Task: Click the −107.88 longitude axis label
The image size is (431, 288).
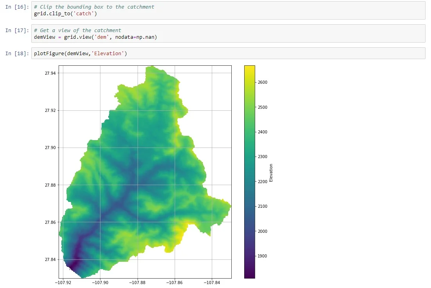Action: (138, 283)
